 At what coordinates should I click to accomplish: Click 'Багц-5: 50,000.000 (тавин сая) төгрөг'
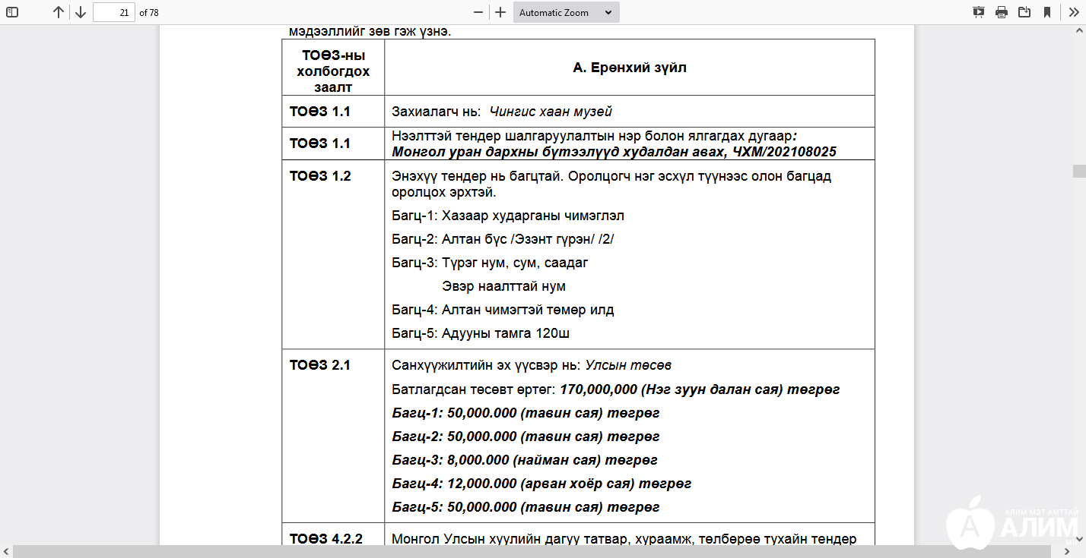coord(526,507)
